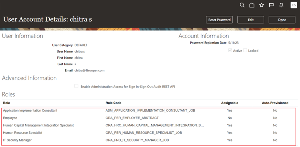Open the CS user profile menu
The image size is (300, 147).
[x=293, y=5]
